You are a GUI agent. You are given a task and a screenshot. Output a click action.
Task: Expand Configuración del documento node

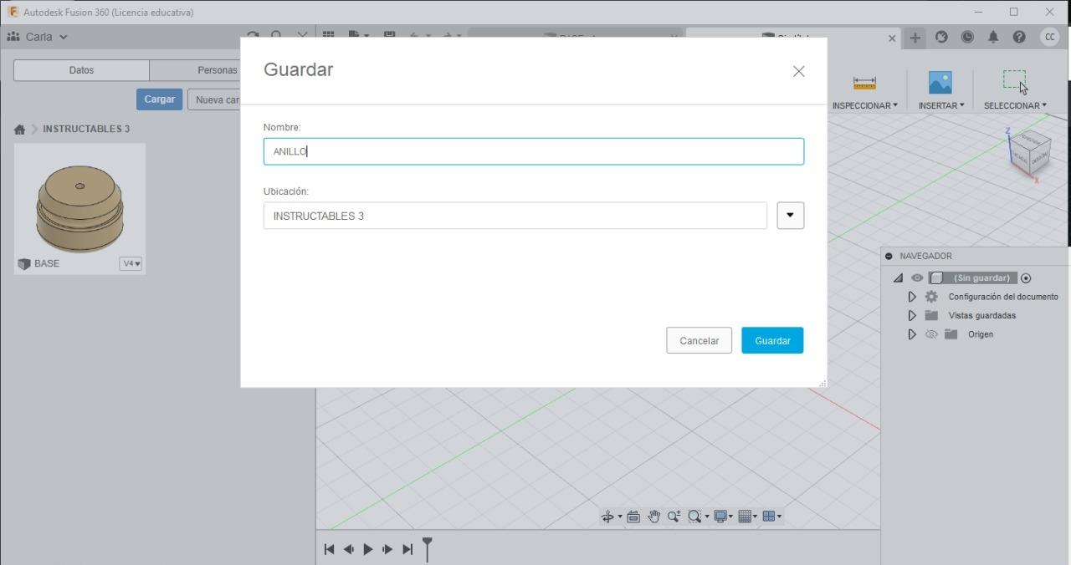tap(912, 297)
